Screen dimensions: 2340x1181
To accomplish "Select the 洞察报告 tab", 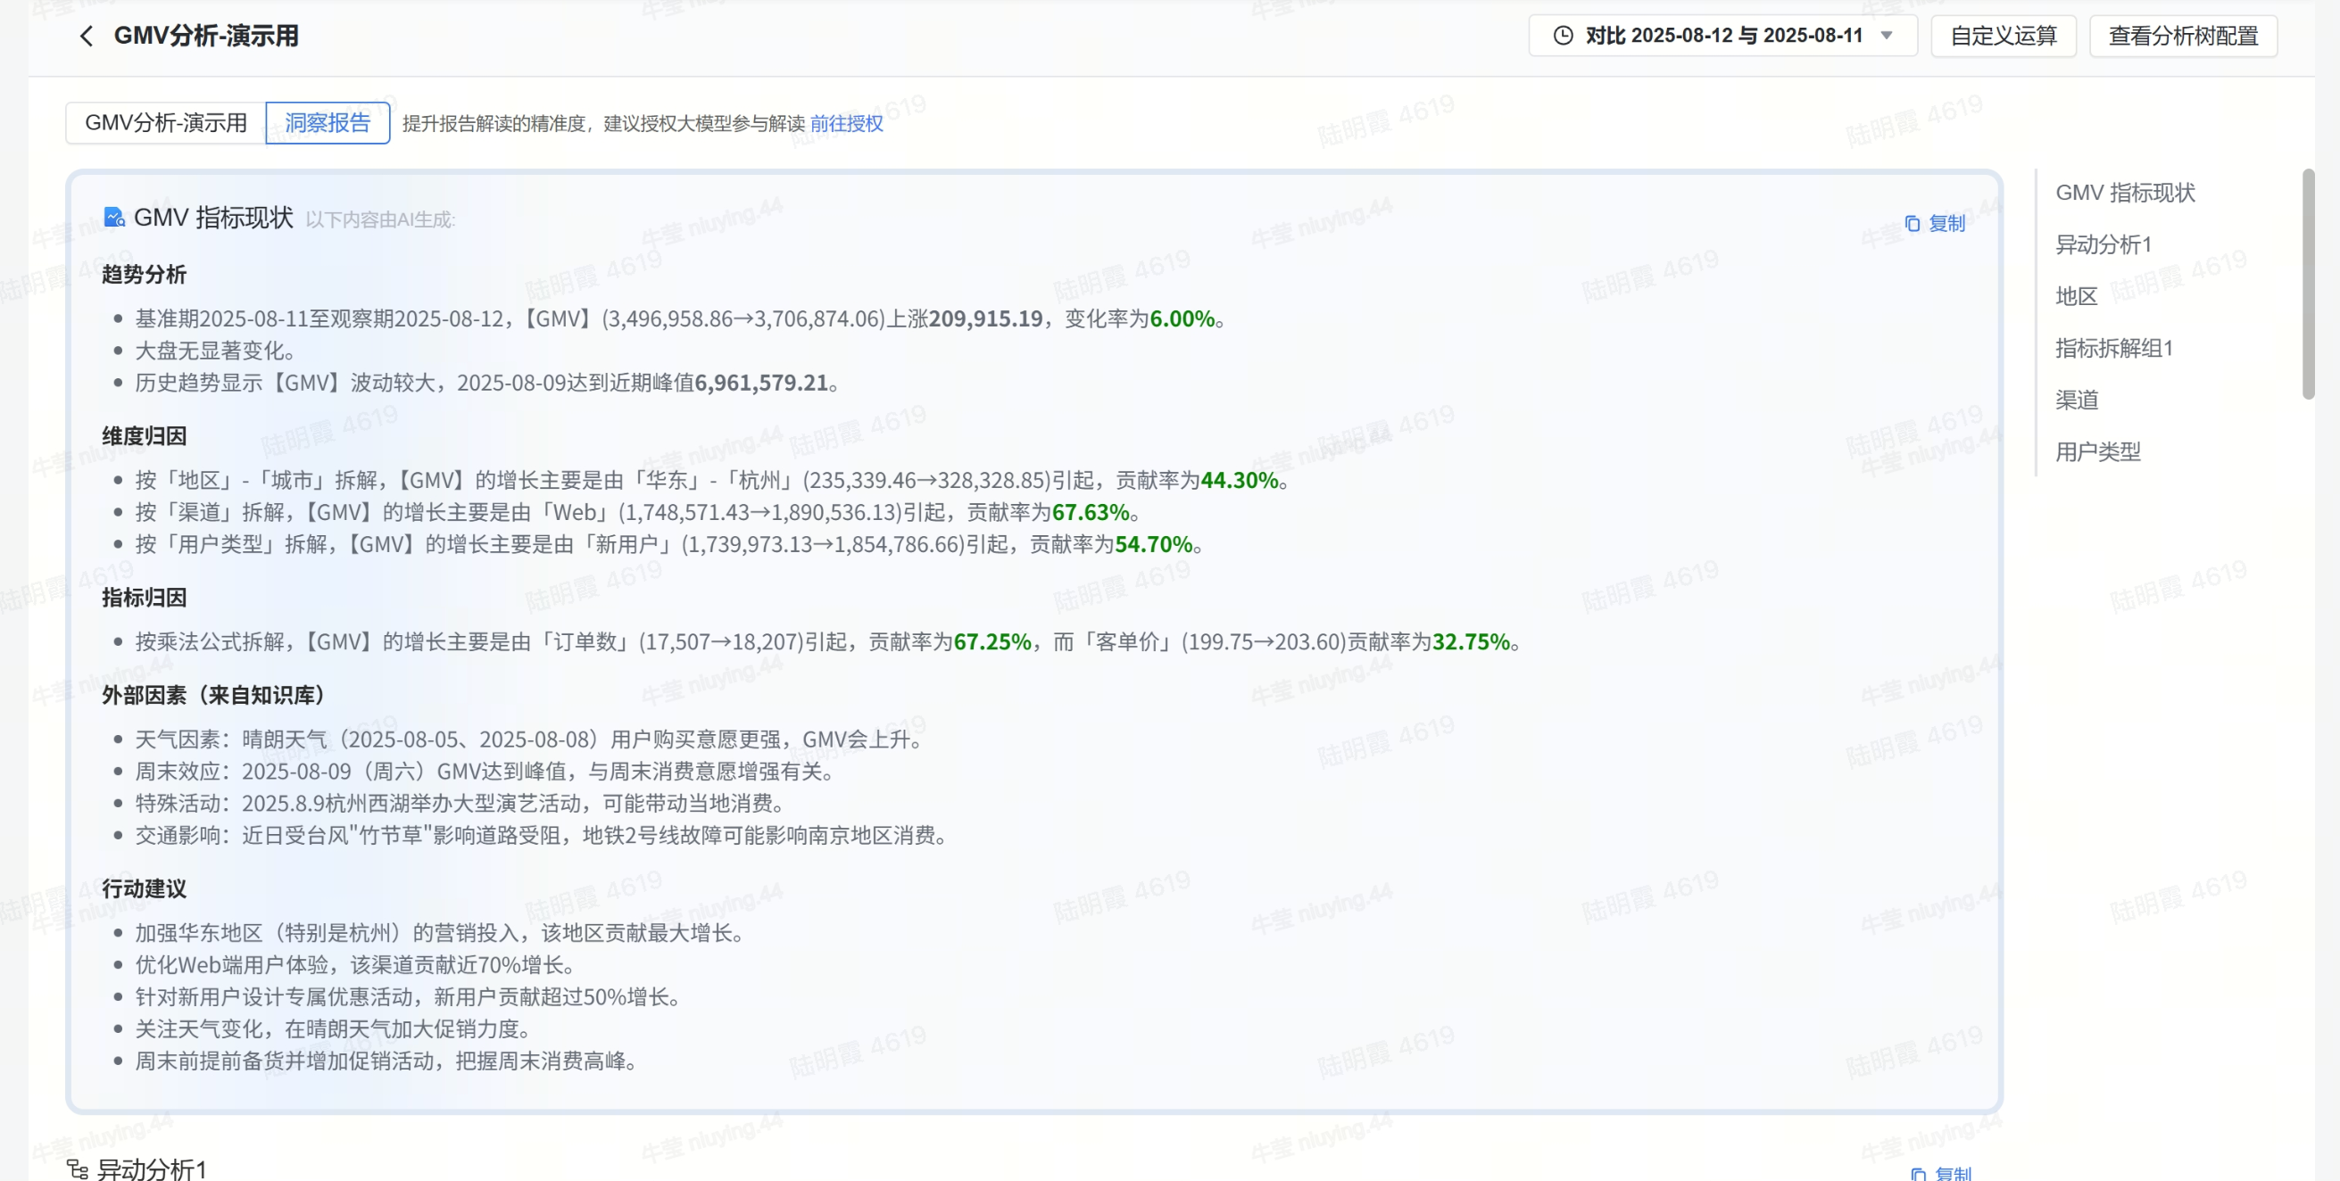I will click(328, 122).
